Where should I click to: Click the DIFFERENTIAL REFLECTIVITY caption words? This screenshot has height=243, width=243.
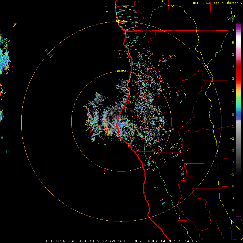77,241
